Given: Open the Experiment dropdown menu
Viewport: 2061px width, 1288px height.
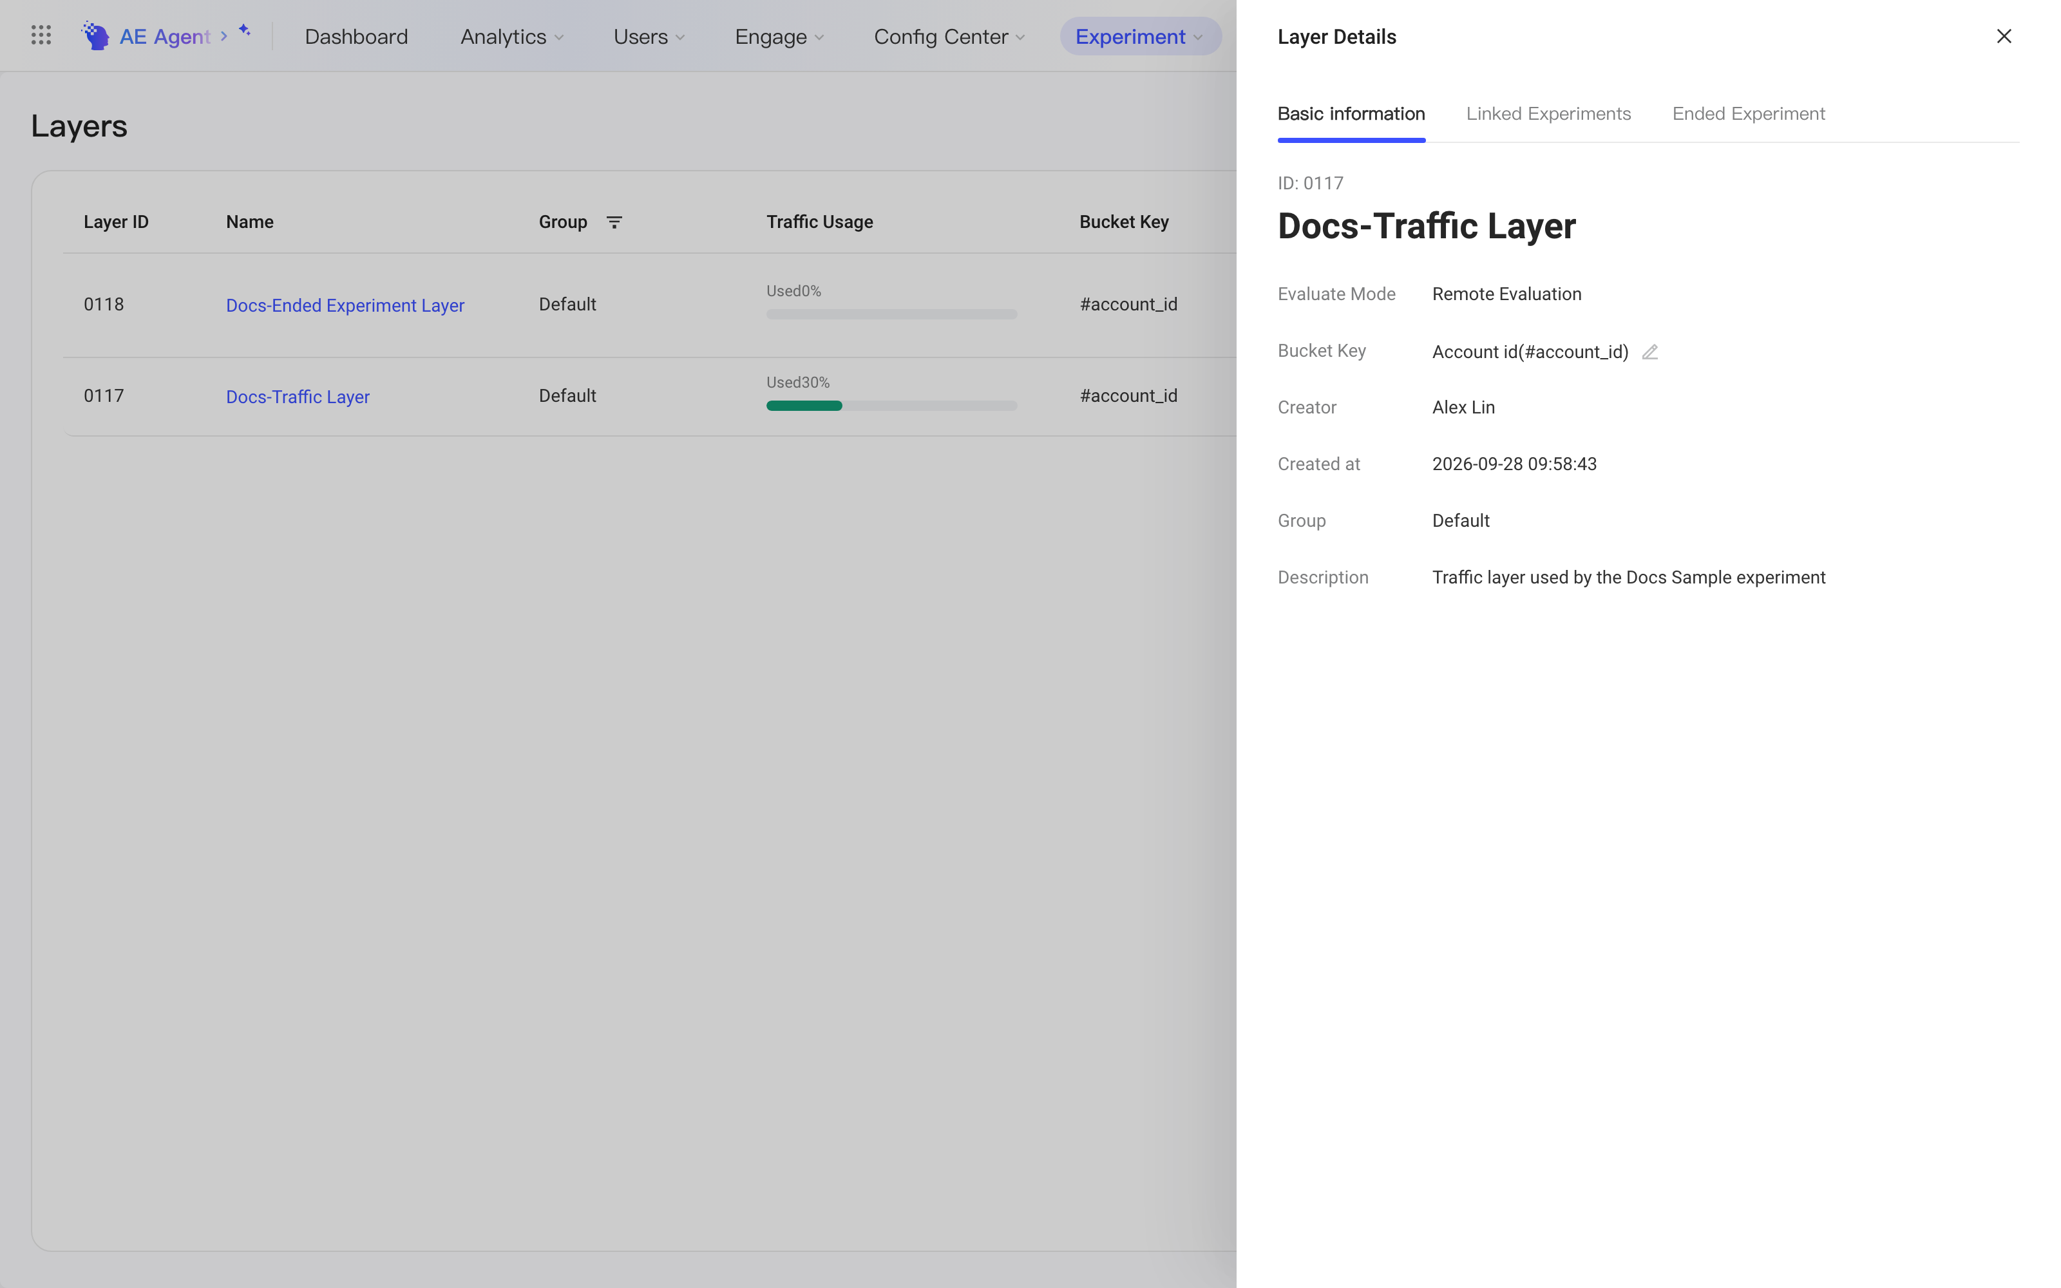Looking at the screenshot, I should pyautogui.click(x=1141, y=37).
